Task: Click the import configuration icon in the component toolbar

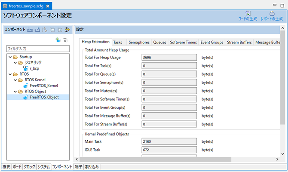Action: point(30,30)
